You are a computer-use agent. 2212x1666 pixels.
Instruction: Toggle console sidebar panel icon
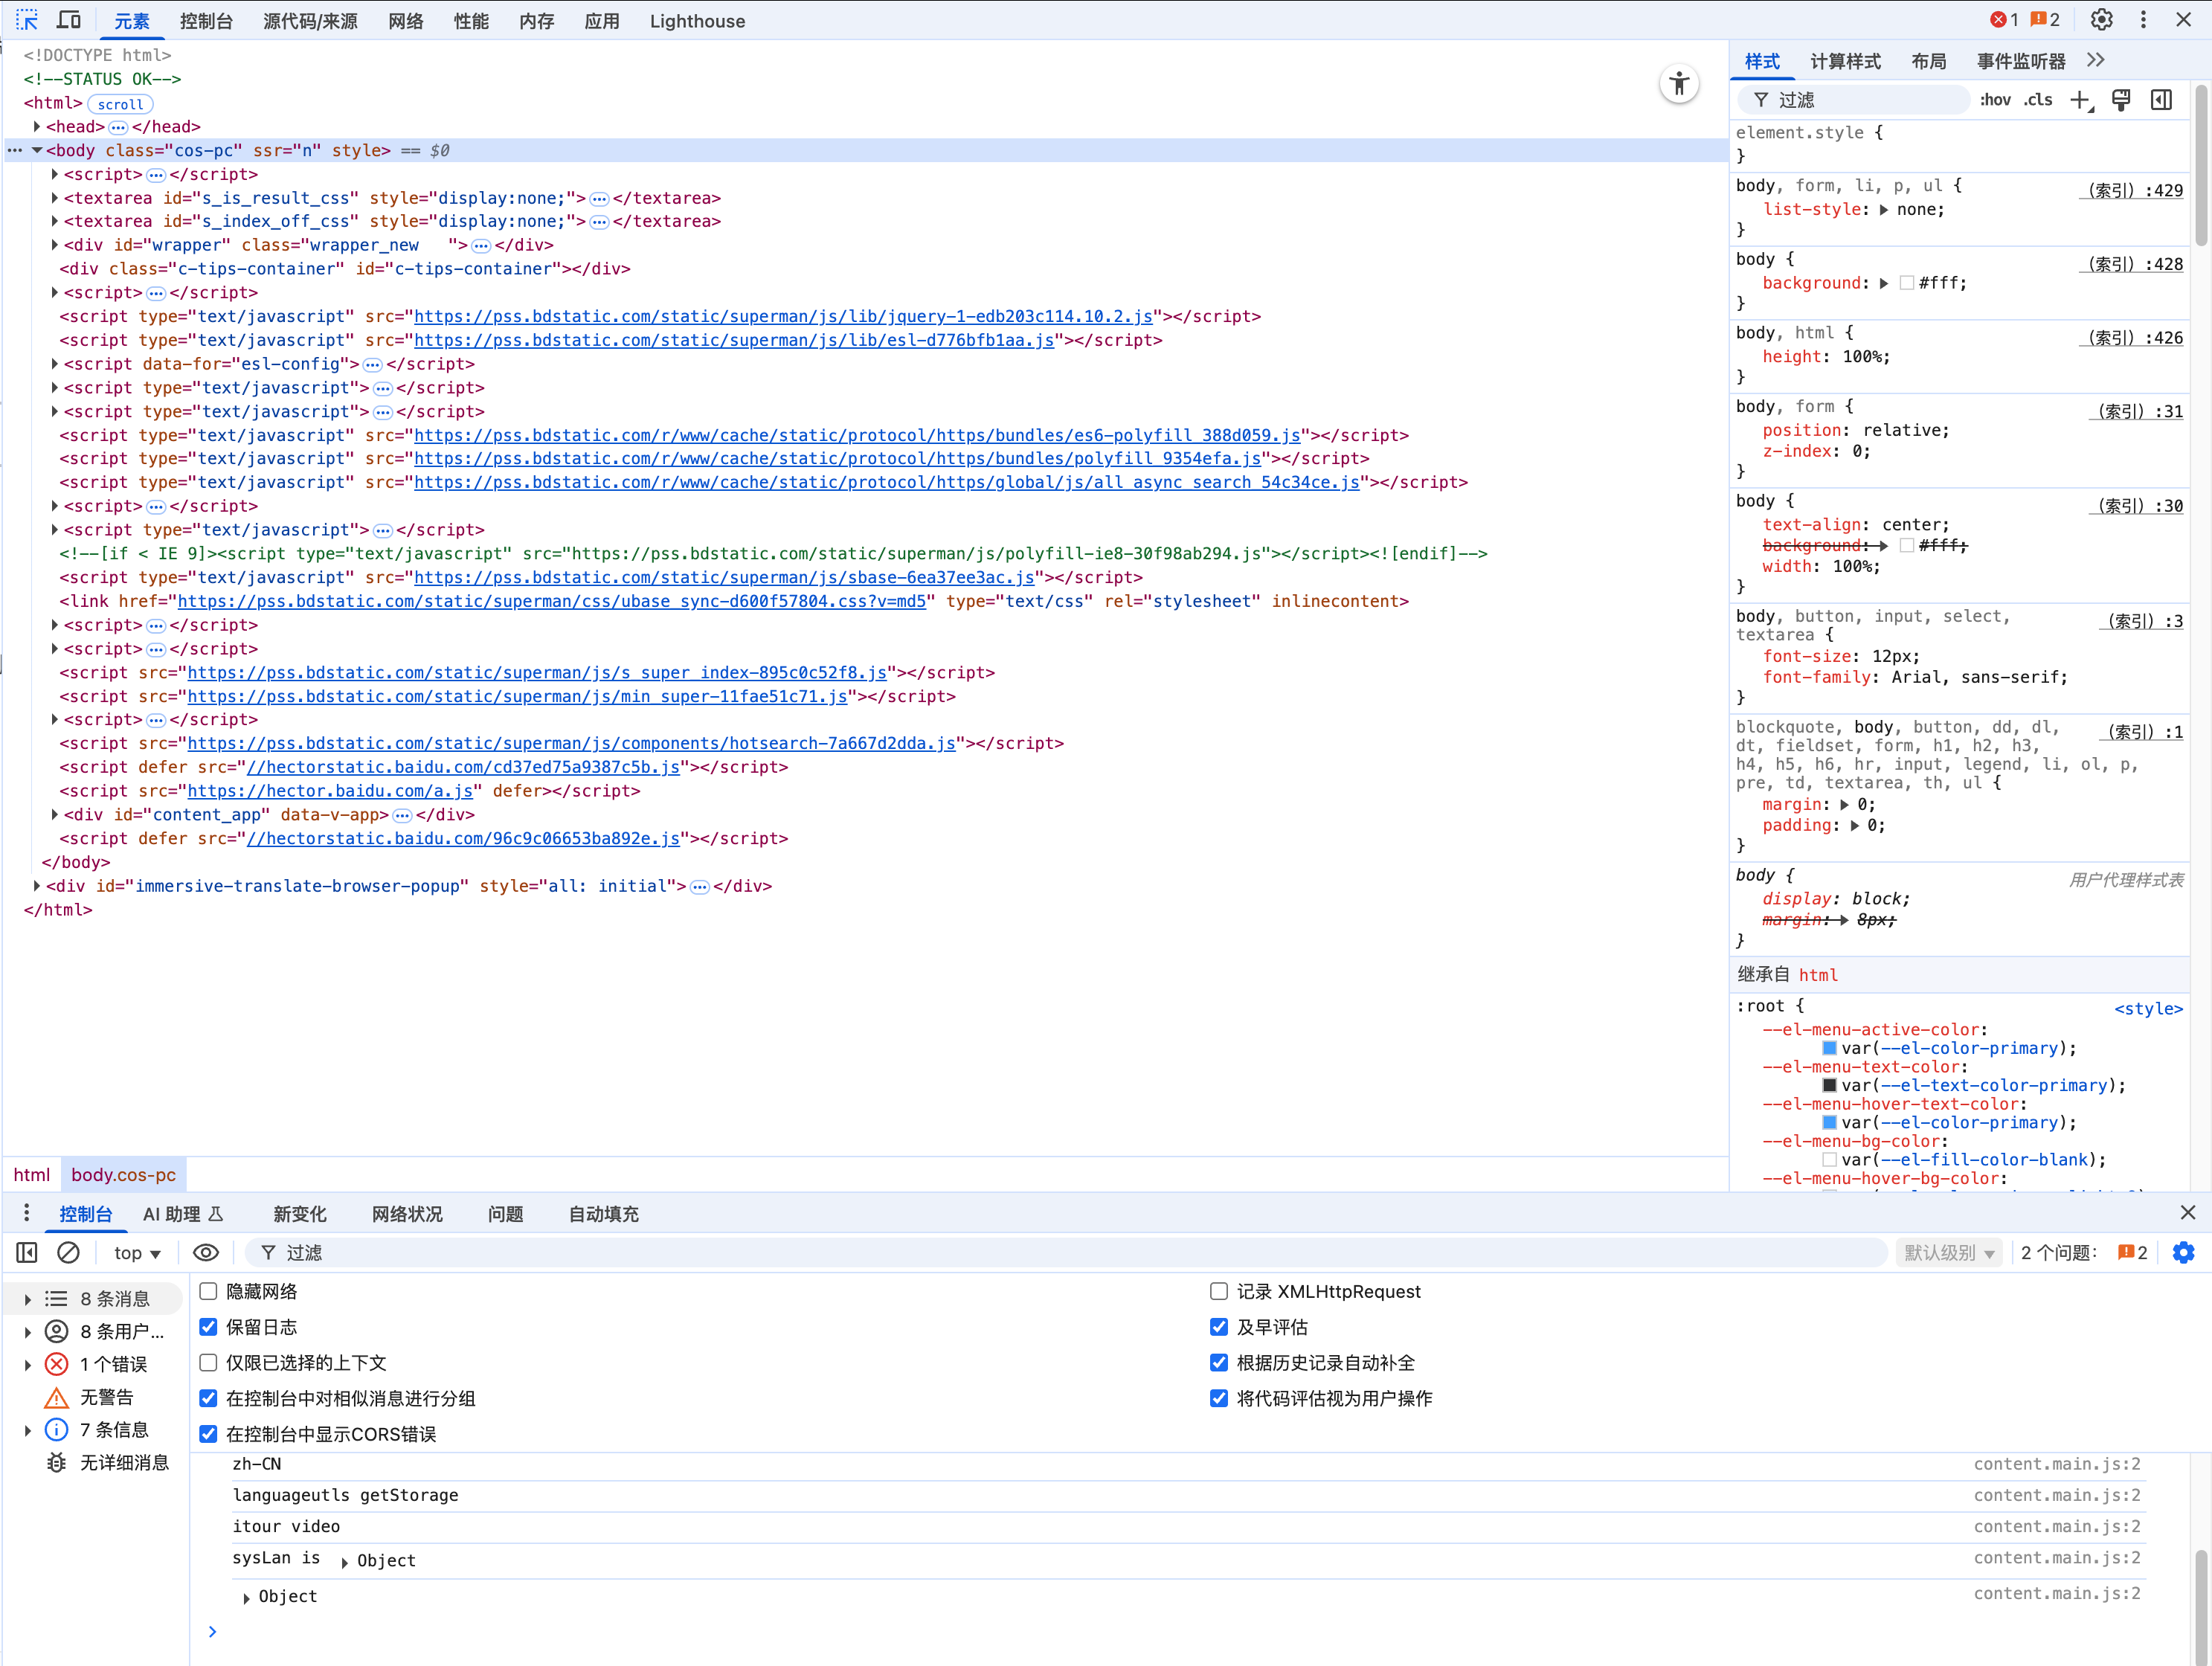coord(27,1253)
